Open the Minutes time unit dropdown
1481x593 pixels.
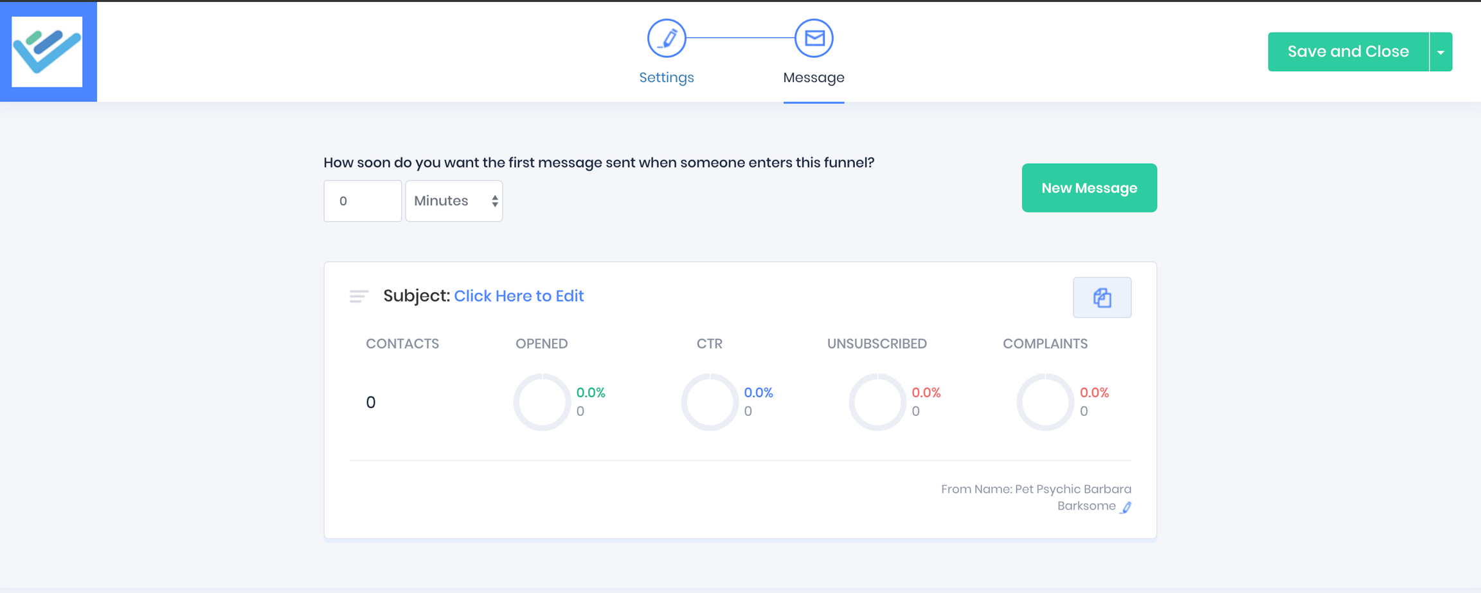tap(454, 201)
